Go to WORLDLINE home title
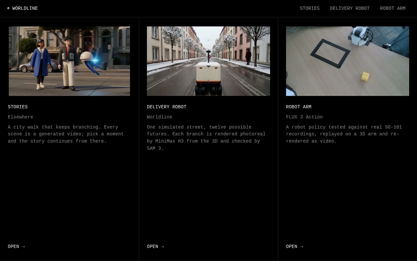Screen dimensions: 417x261 click(25, 8)
